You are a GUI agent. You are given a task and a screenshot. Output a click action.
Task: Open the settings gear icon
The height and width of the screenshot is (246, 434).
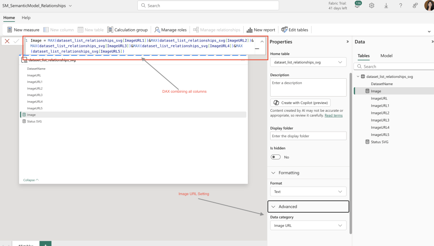(372, 6)
